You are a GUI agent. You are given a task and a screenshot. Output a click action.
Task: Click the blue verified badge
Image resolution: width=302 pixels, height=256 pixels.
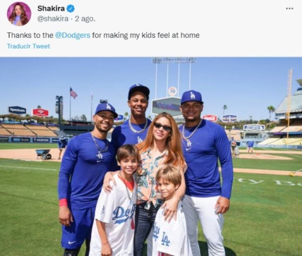[x=71, y=8]
